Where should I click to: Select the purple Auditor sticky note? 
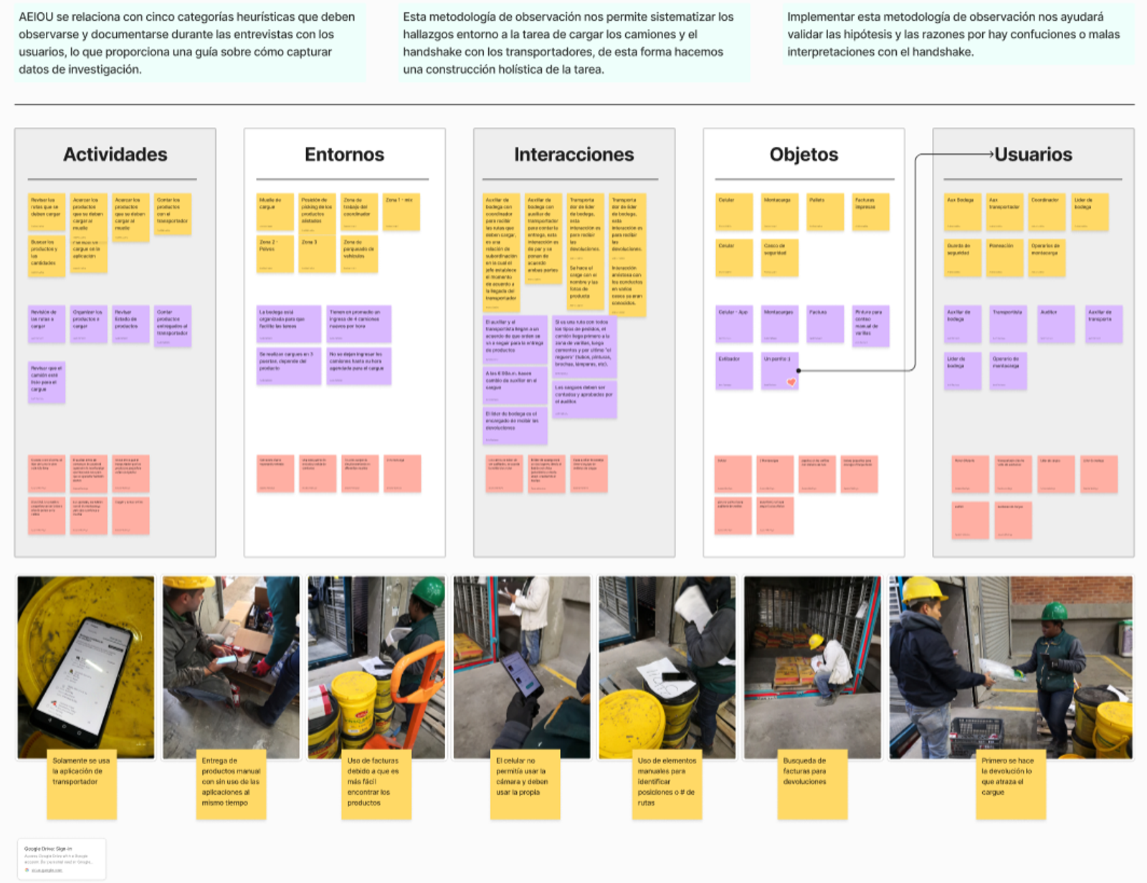click(x=1057, y=324)
